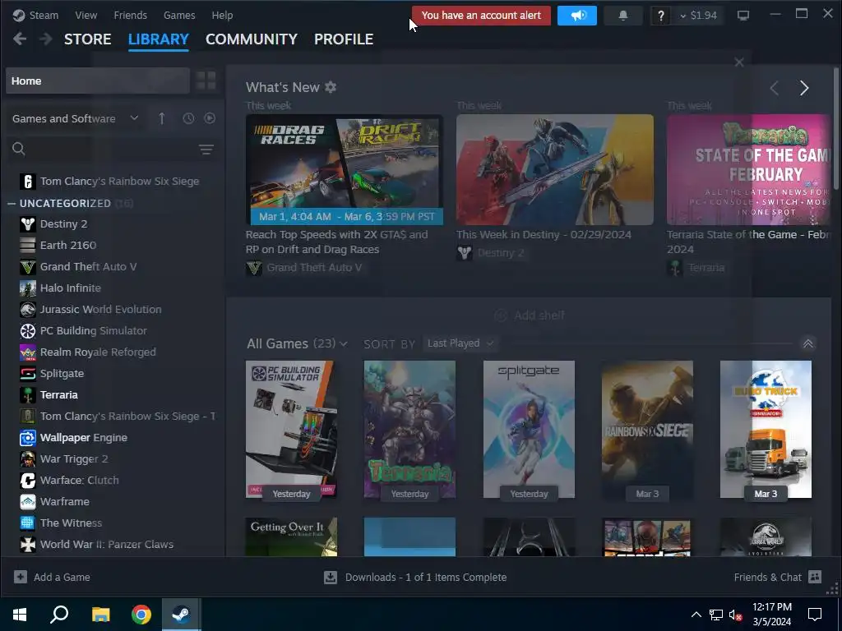Open the Friends menu

point(131,15)
